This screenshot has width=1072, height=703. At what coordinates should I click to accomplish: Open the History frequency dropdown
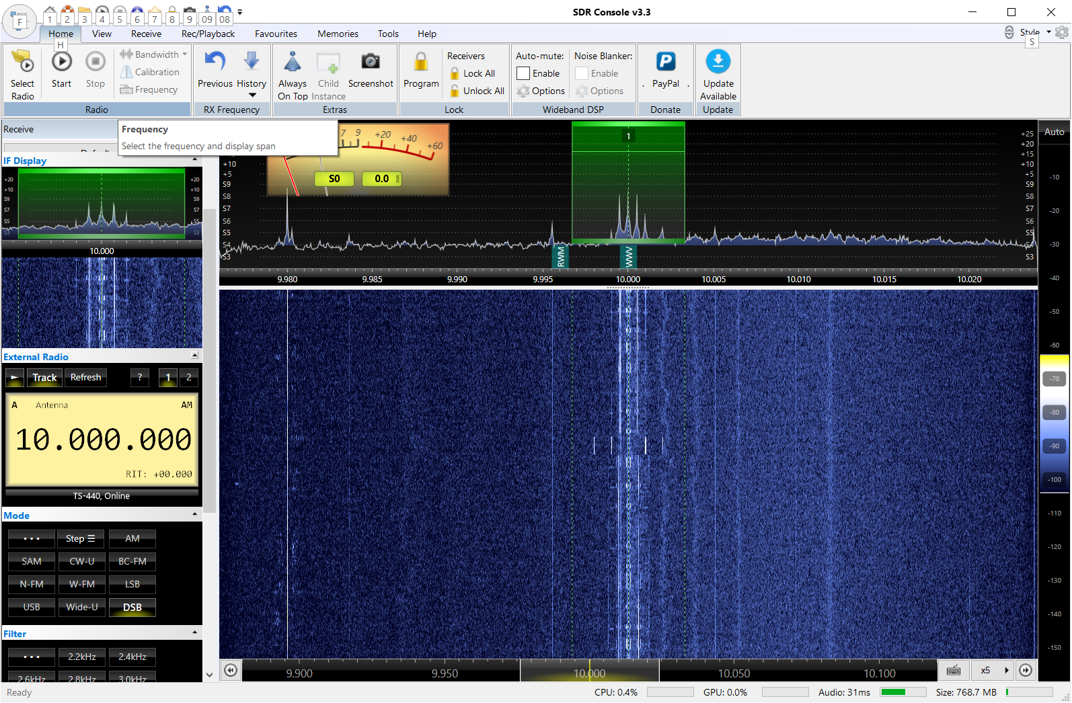(x=252, y=95)
